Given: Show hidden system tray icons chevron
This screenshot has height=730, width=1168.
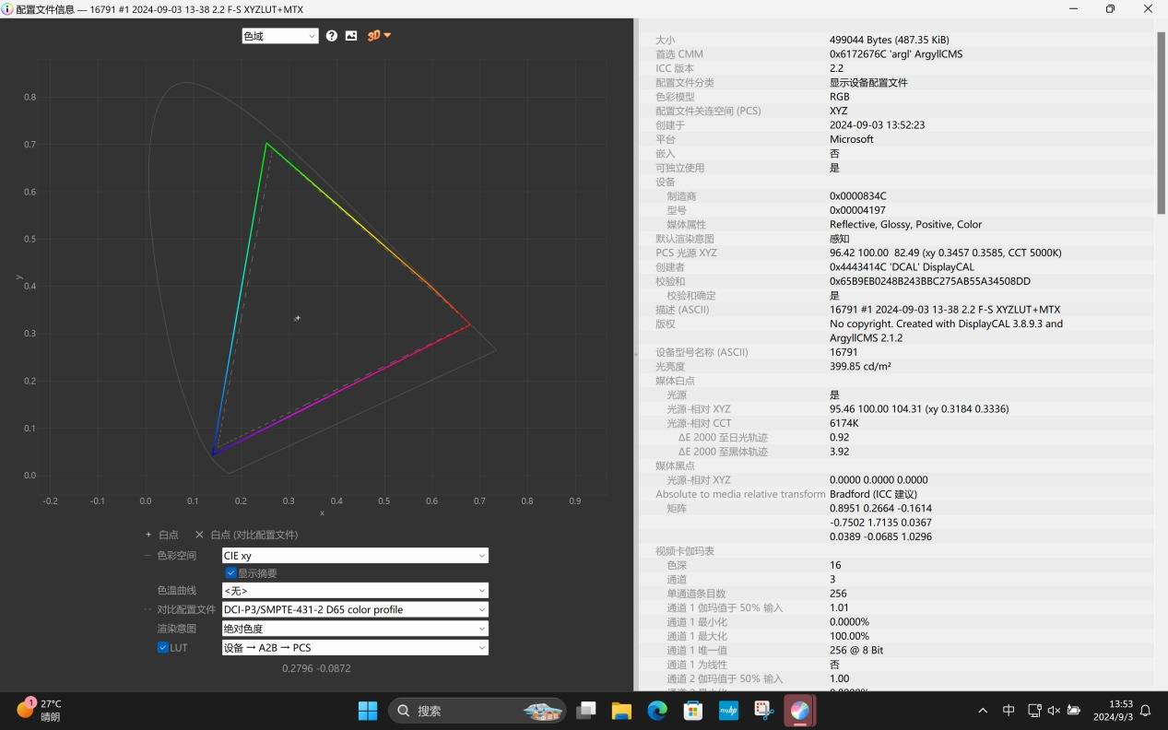Looking at the screenshot, I should [983, 711].
